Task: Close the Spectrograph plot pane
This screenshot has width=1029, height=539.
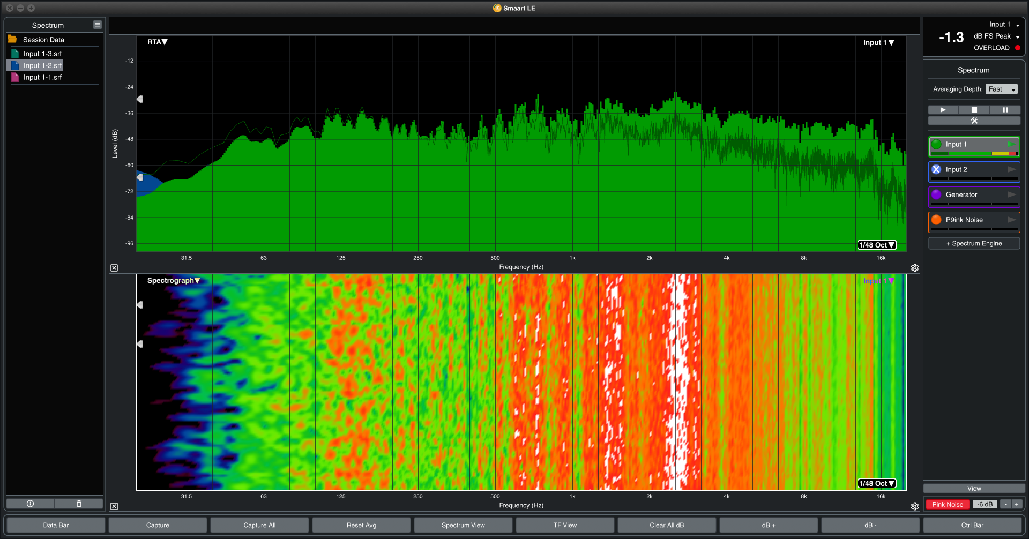Action: point(114,506)
